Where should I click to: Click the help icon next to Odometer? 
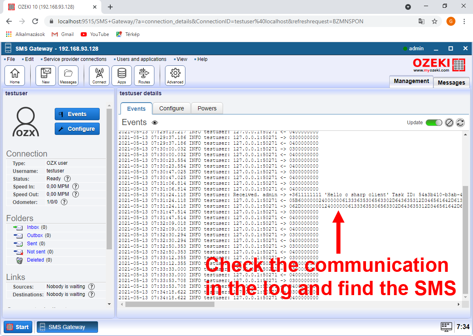(x=64, y=202)
